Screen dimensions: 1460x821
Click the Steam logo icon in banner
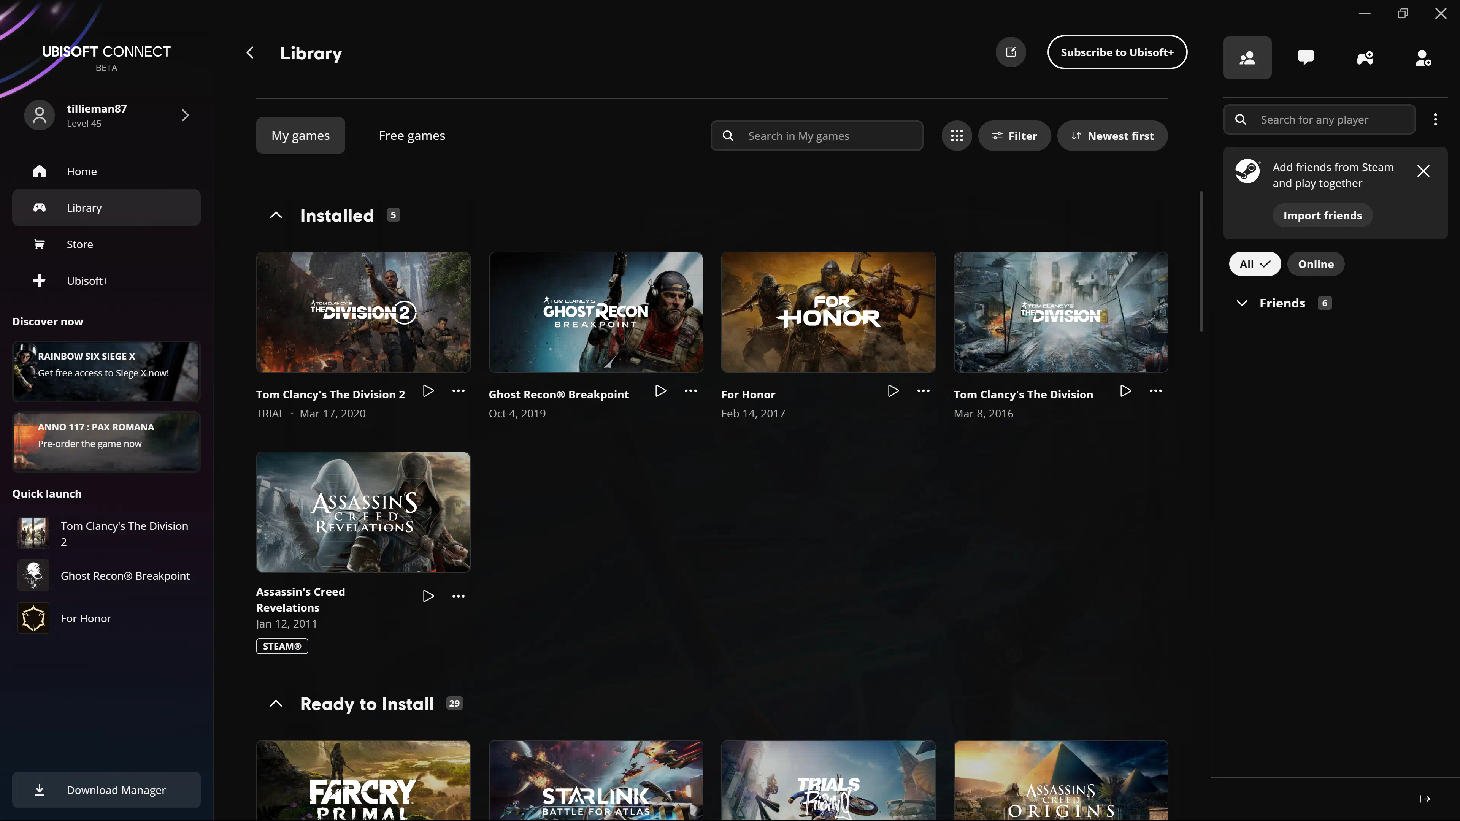1247,171
